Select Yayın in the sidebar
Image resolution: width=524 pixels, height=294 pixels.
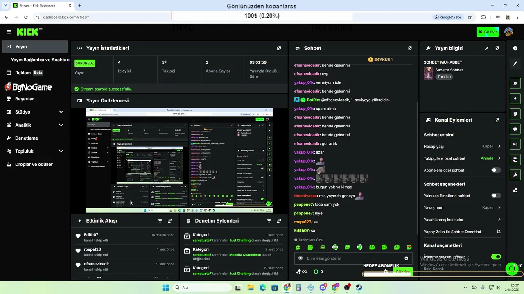35,47
